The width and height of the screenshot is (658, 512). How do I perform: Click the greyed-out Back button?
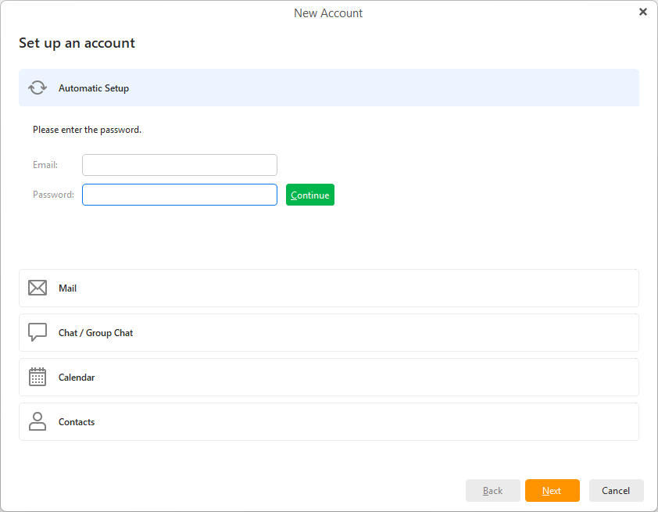[x=492, y=490]
